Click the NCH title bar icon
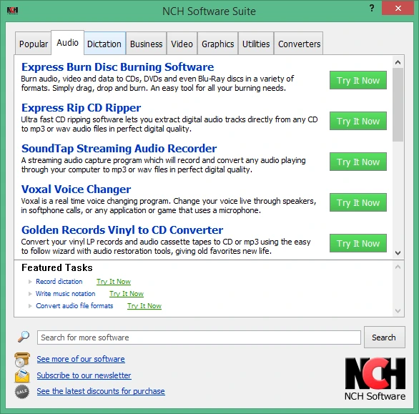Image resolution: width=419 pixels, height=414 pixels. (x=12, y=11)
